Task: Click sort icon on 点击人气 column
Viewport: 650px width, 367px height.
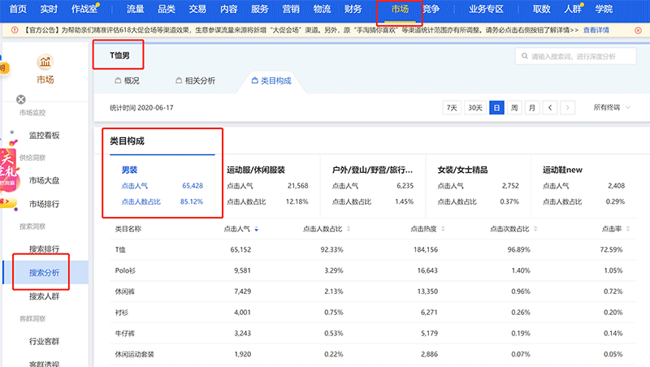Action: [x=258, y=229]
